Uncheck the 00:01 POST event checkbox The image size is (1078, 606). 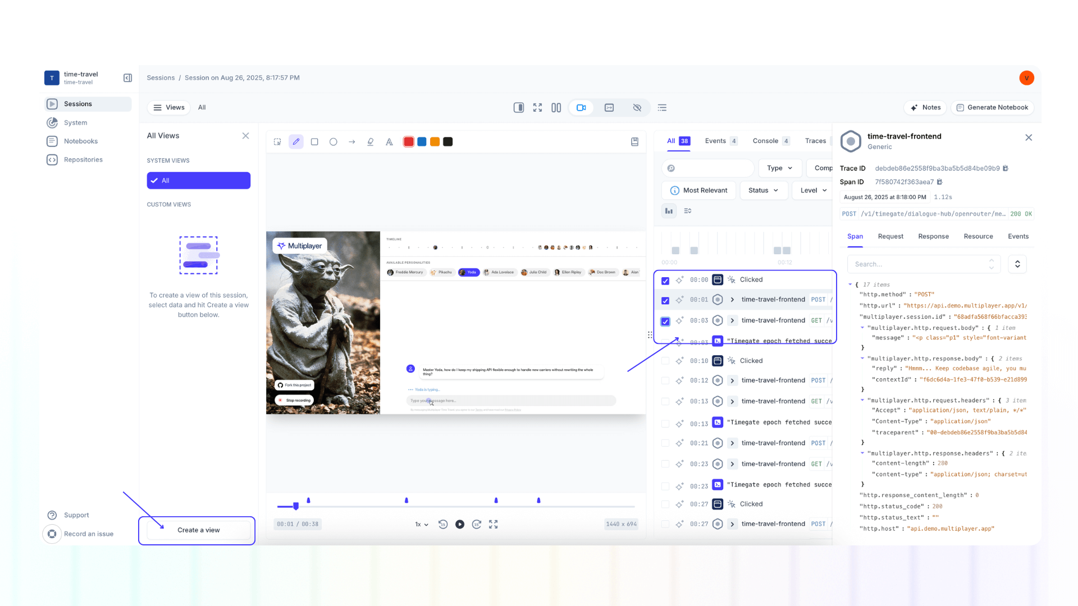pos(665,301)
